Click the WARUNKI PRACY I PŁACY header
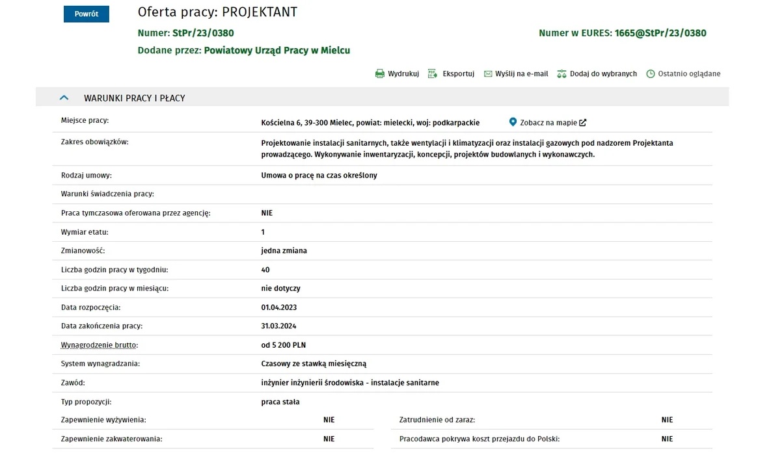Viewport: 758px width, 468px height. (x=135, y=98)
